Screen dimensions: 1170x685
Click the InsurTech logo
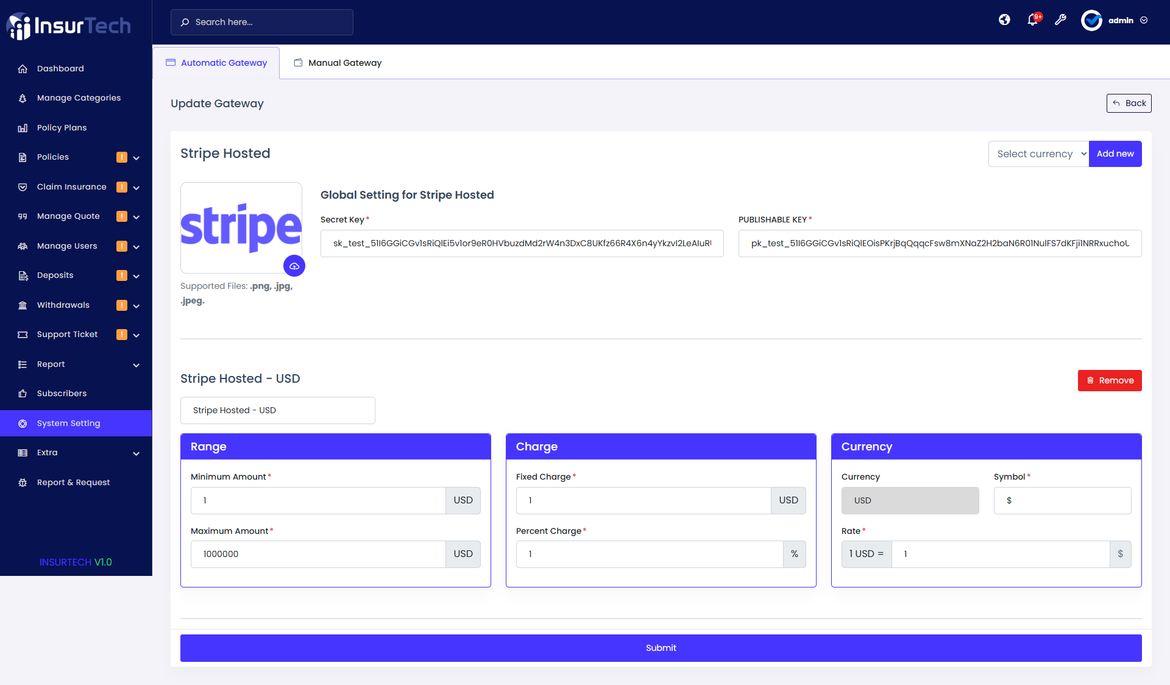tap(69, 26)
